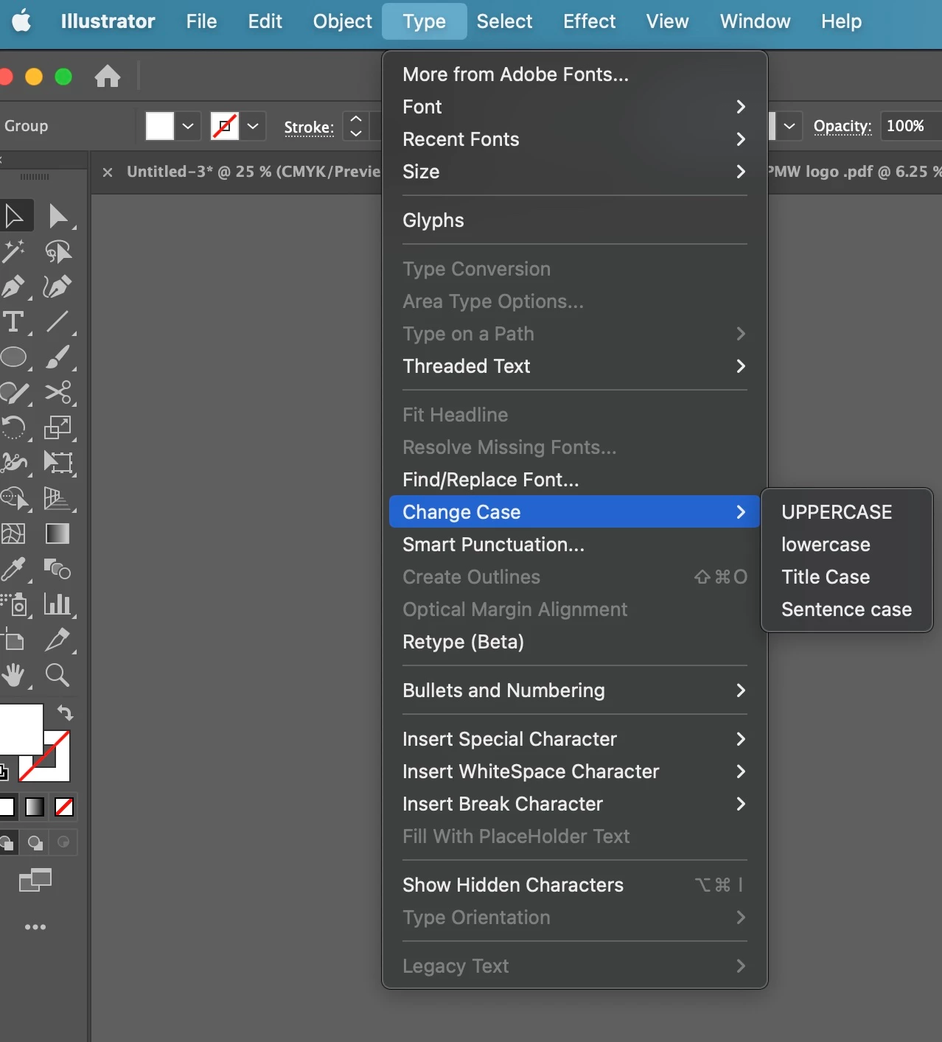Expand Insert WhiteSpace Character submenu
Image resolution: width=942 pixels, height=1042 pixels.
point(574,772)
